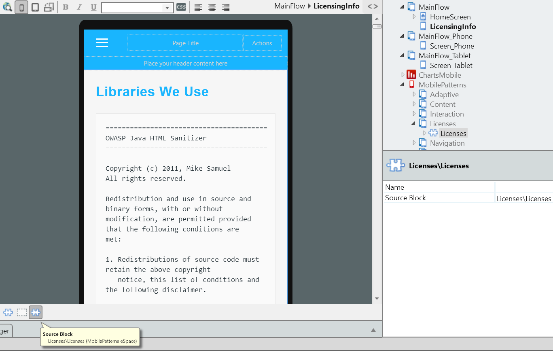
Task: Select the Actions placeholder
Action: [262, 43]
